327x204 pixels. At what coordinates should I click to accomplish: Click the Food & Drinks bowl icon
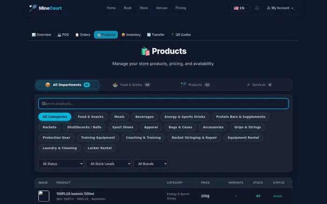(x=115, y=85)
